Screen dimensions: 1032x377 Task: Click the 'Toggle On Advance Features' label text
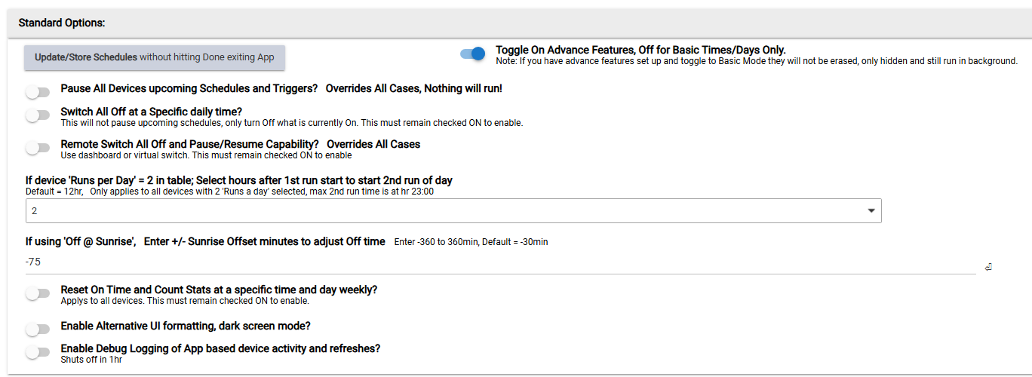point(640,51)
